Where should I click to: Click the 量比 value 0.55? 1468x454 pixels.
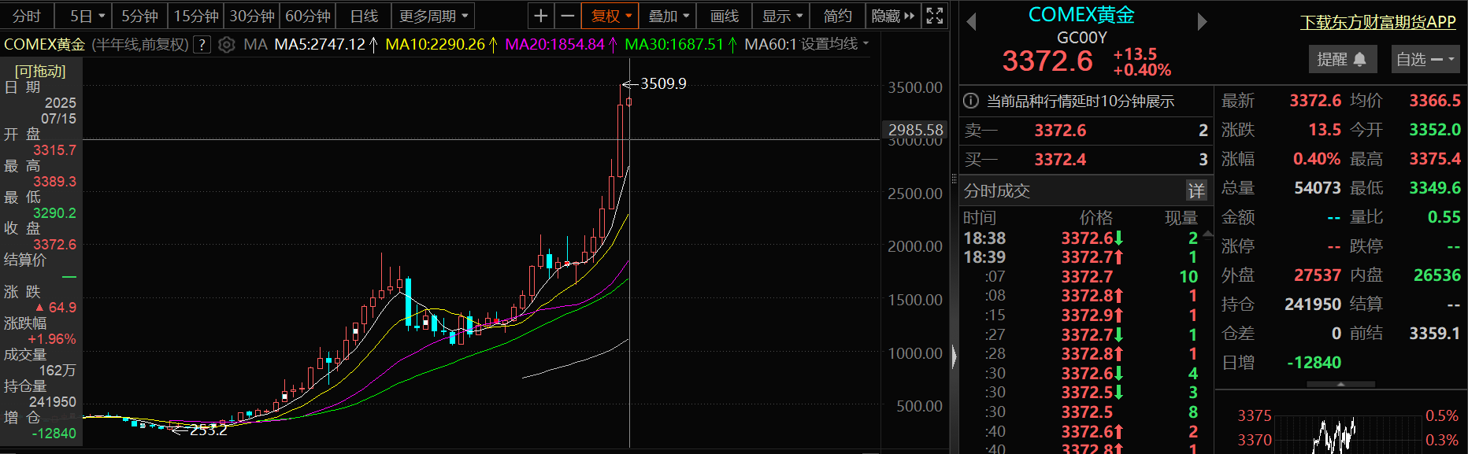[x=1444, y=217]
